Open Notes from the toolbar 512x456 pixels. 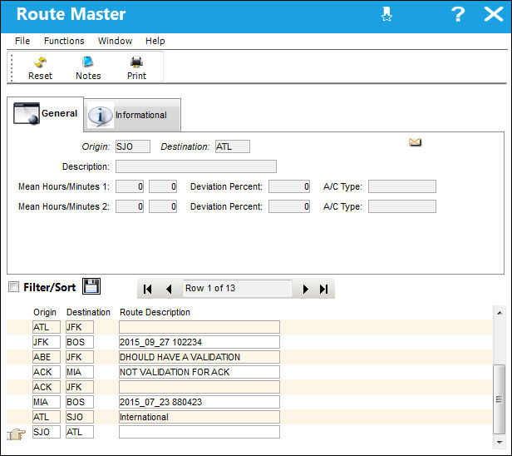88,68
